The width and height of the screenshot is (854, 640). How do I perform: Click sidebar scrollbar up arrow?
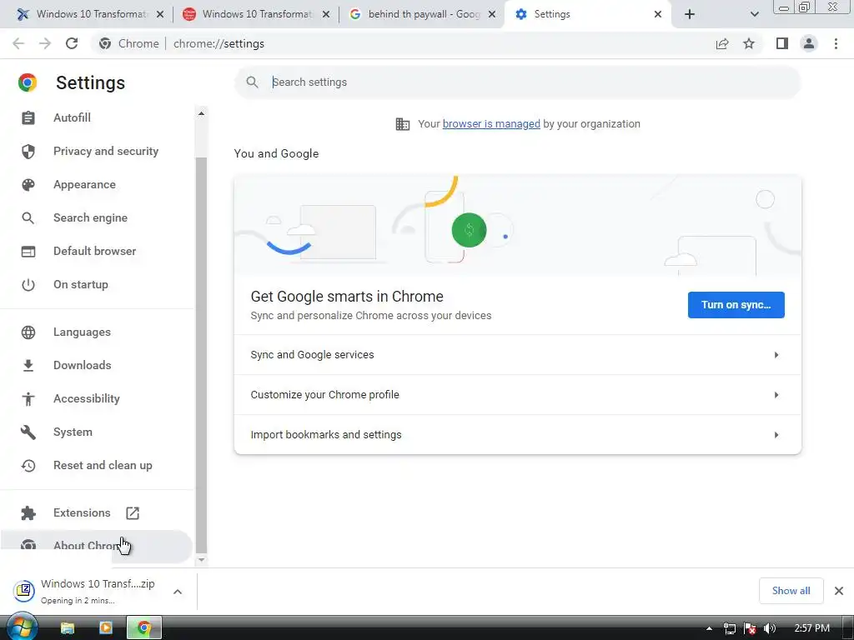202,113
